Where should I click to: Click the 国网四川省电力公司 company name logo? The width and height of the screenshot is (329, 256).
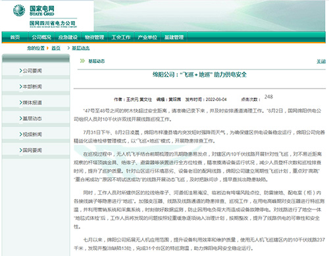[53, 24]
